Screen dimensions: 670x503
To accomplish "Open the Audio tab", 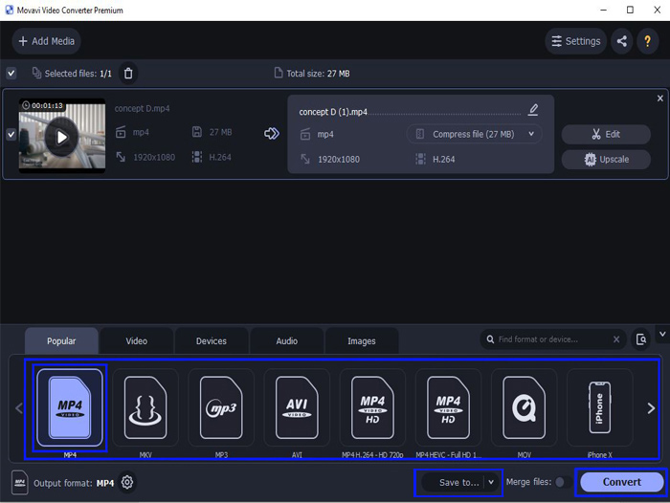I will (287, 340).
